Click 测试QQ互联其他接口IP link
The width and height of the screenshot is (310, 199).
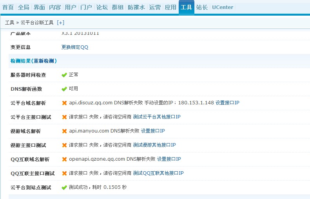pyautogui.click(x=158, y=173)
